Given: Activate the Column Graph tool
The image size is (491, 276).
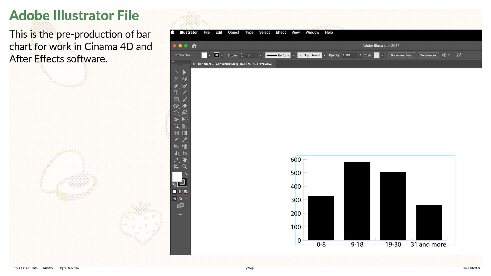Looking at the screenshot, I should click(x=176, y=153).
